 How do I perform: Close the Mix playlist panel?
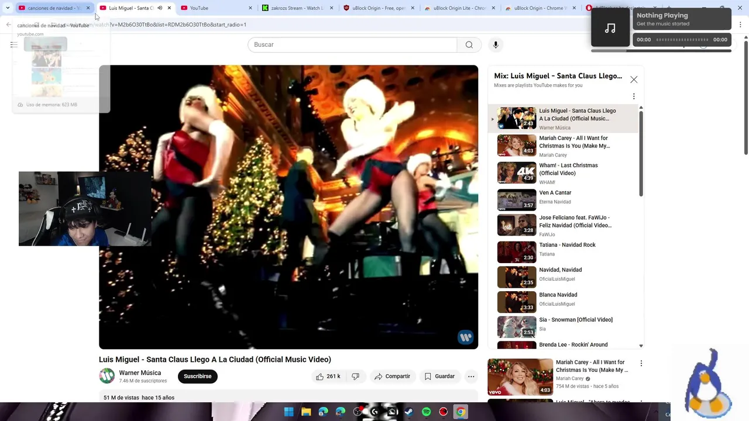click(x=634, y=80)
